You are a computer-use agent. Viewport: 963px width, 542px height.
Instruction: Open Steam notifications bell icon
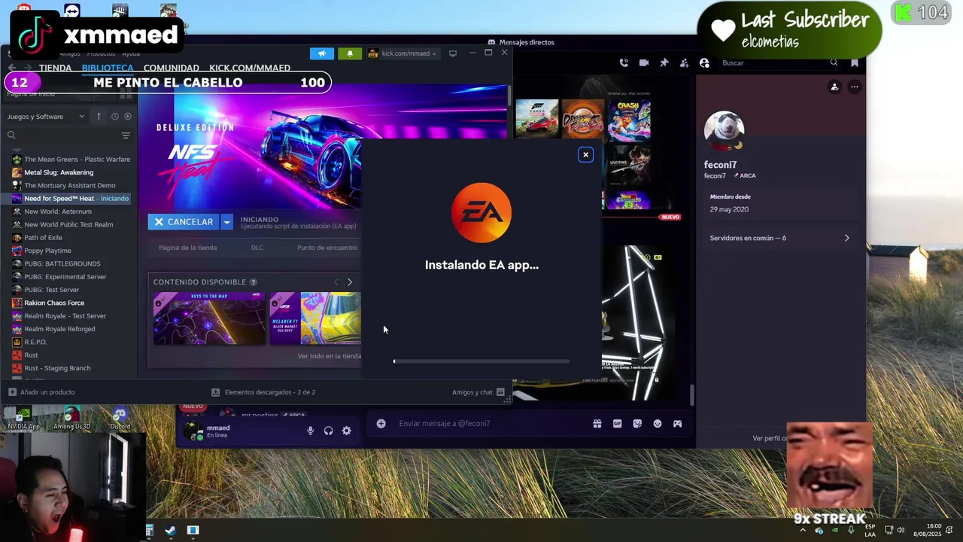[x=349, y=53]
